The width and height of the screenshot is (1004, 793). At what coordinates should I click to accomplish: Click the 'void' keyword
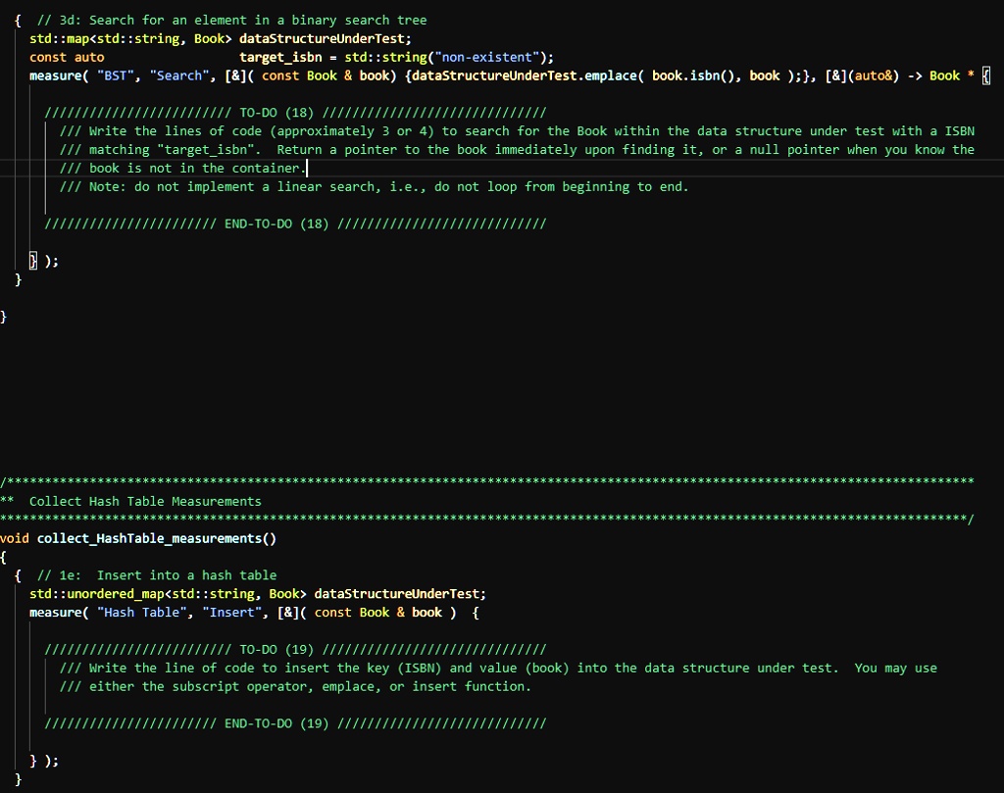pyautogui.click(x=15, y=538)
